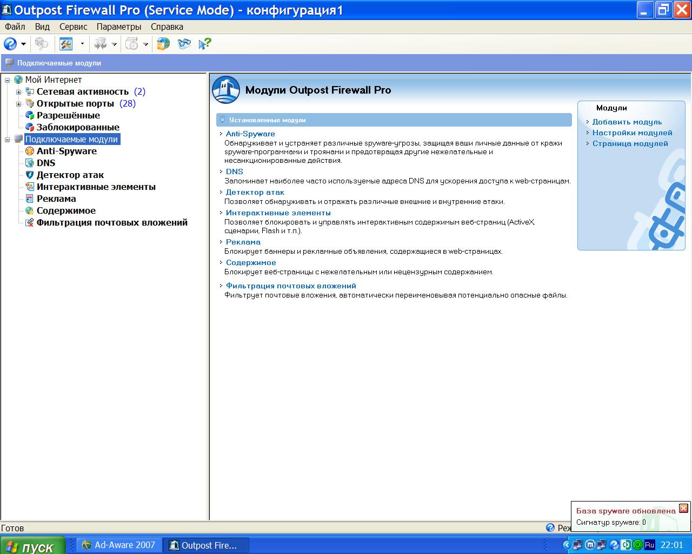Select Детектор атак shield icon in tree
The image size is (692, 554).
point(30,175)
